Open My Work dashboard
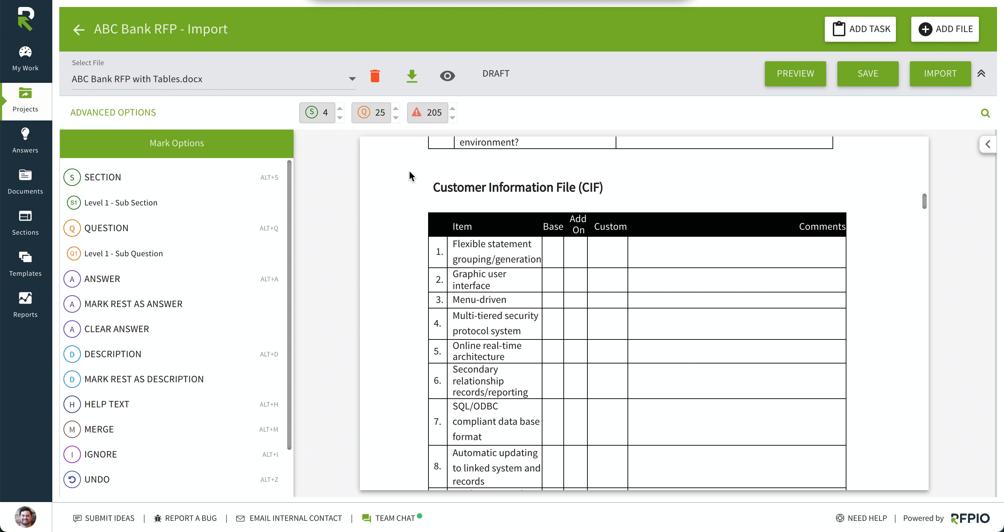 point(25,59)
